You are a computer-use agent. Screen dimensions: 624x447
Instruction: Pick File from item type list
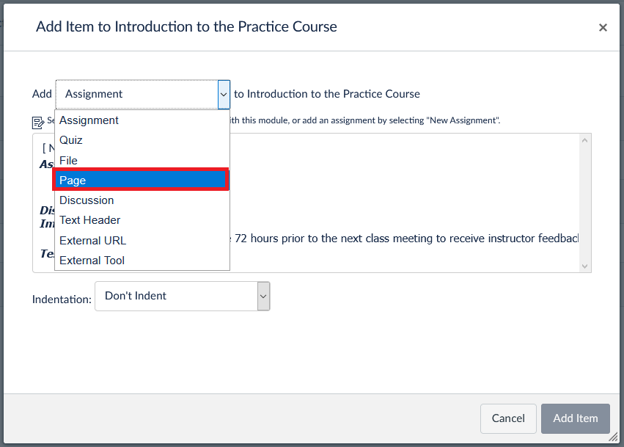click(142, 161)
